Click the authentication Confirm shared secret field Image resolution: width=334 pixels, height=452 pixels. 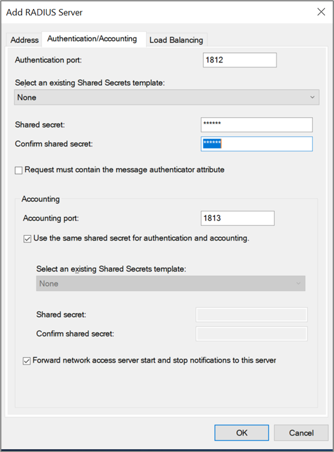[257, 144]
